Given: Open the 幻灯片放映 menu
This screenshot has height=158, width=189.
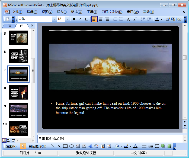Looking at the screenshot, I should click(112, 12).
